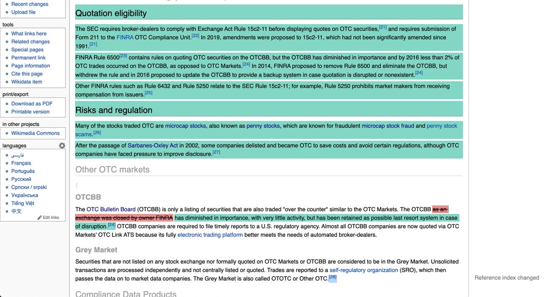Screen dimensions: 560x297
Task: Open reference [24] after 'opposed to OTC Markets'
Action: 246,64
